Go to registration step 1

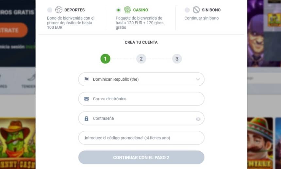tap(105, 59)
